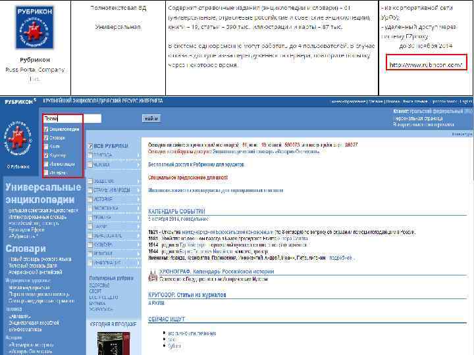Open the English language link

465,101
